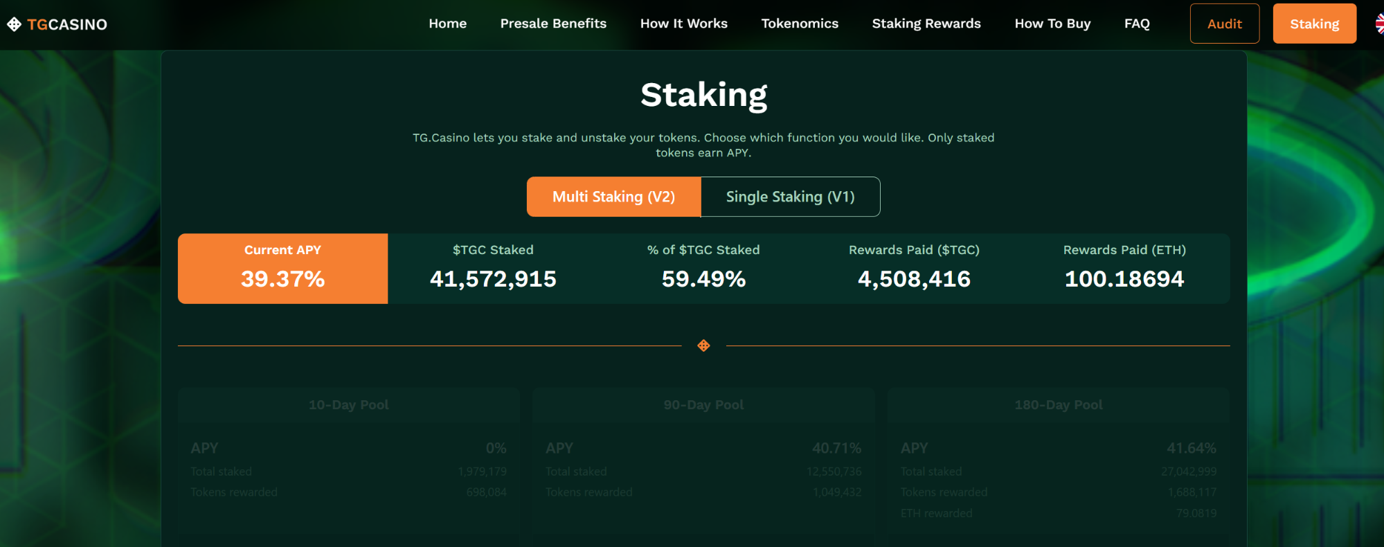Select the Multi Staking (V2) tab

click(613, 197)
